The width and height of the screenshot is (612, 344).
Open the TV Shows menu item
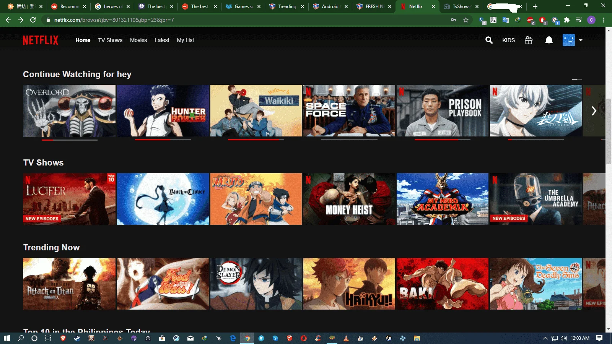click(x=110, y=40)
